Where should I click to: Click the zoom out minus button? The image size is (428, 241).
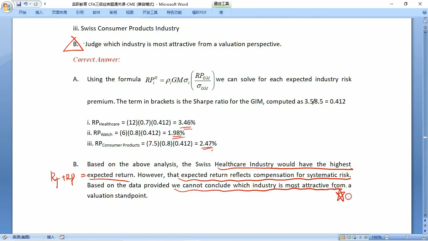[x=387, y=237]
